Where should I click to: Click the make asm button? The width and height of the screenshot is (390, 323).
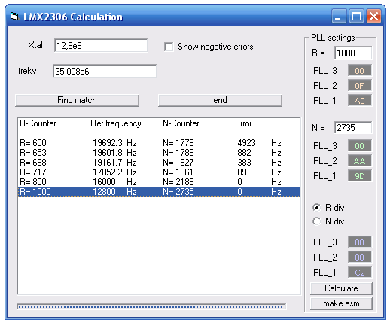point(341,303)
